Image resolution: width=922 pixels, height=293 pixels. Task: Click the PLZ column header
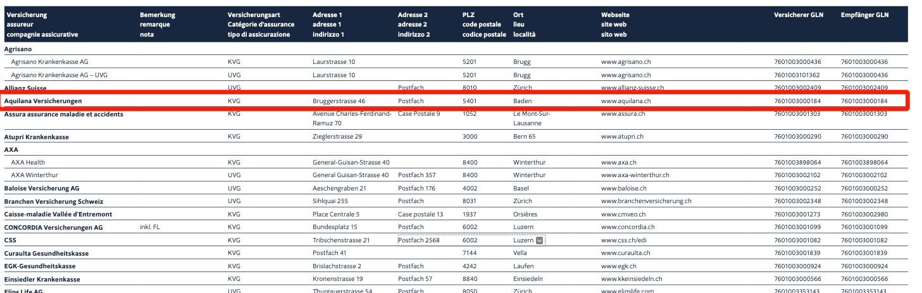pos(484,25)
